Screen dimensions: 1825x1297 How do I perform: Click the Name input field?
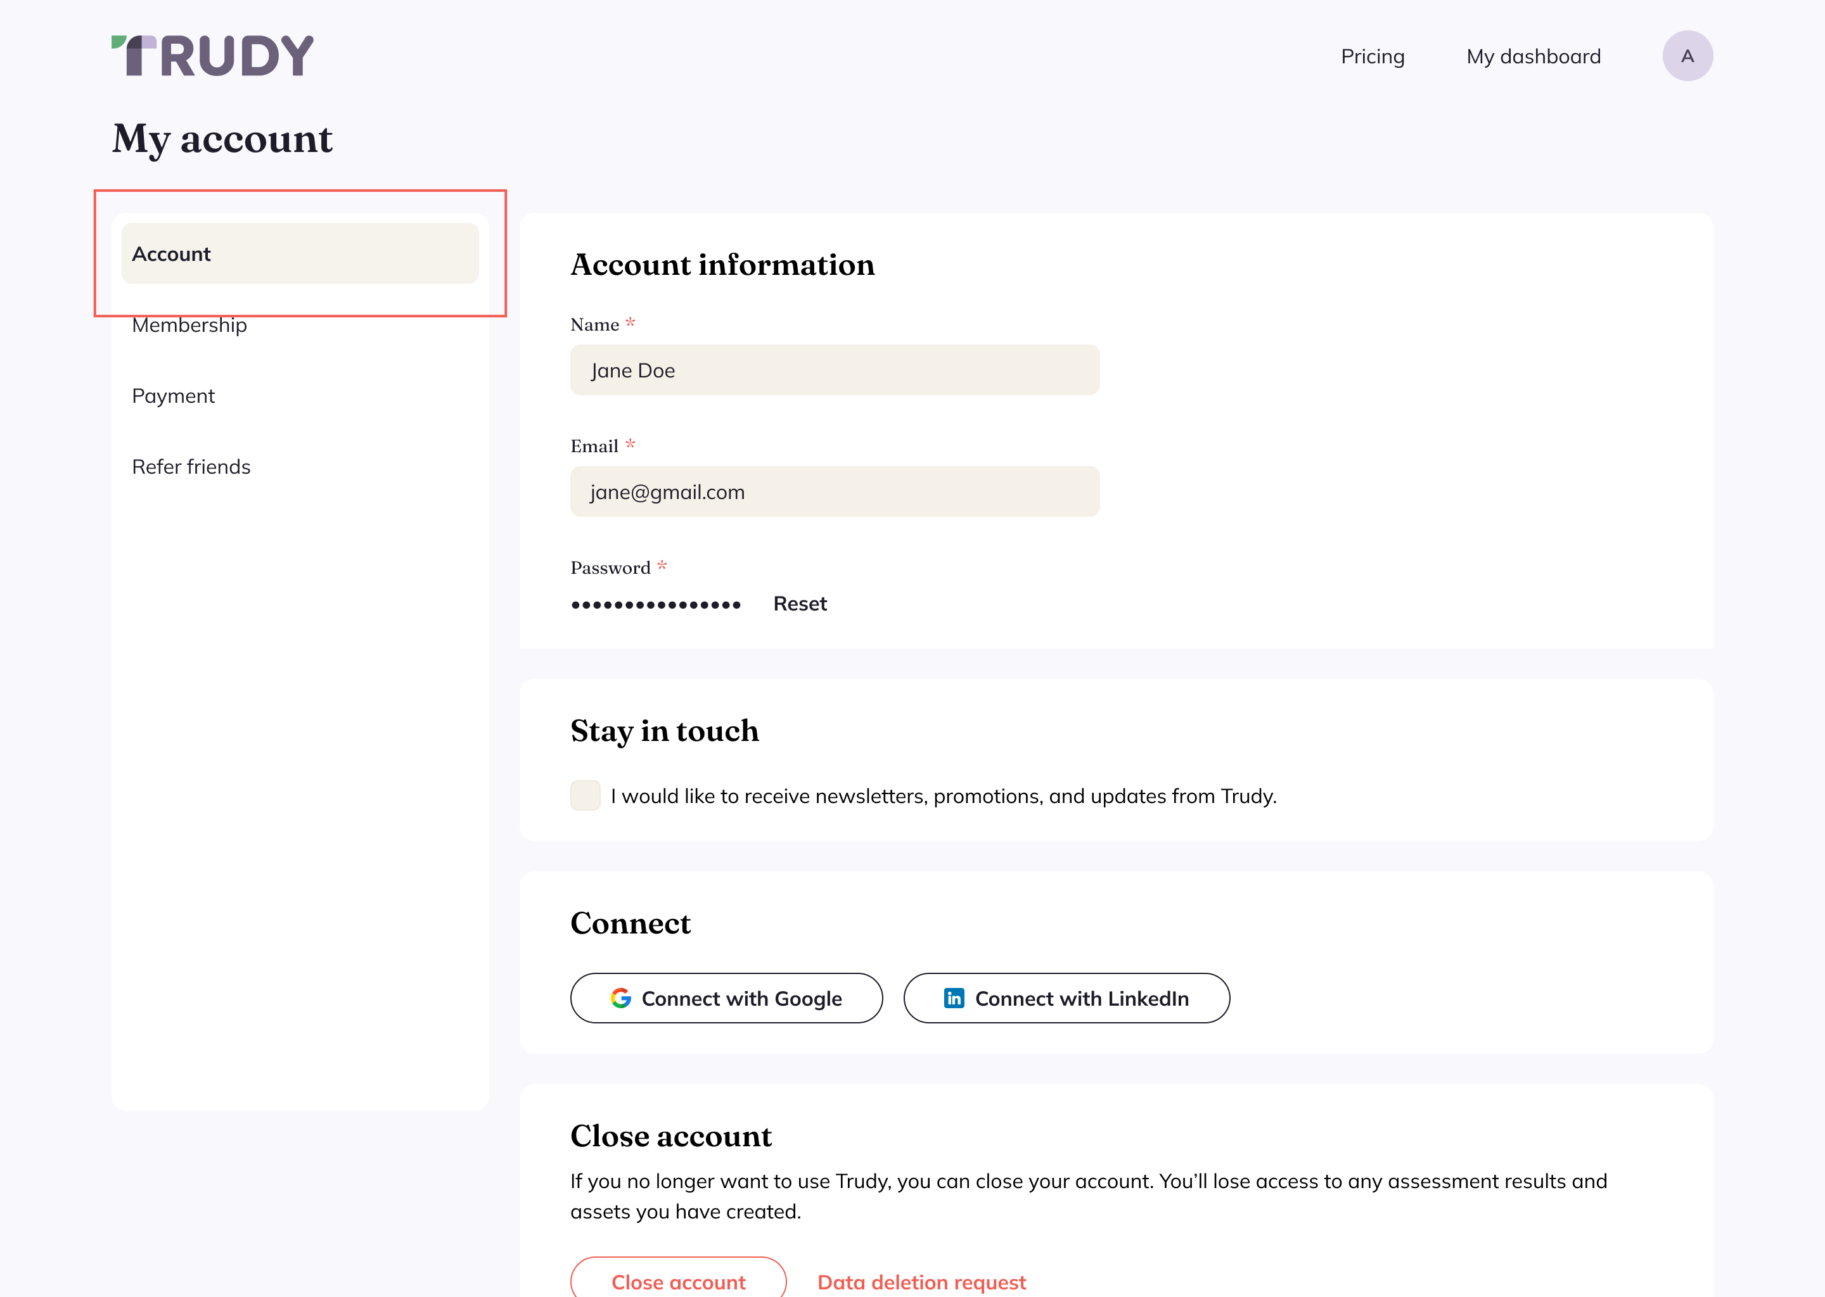(x=835, y=370)
